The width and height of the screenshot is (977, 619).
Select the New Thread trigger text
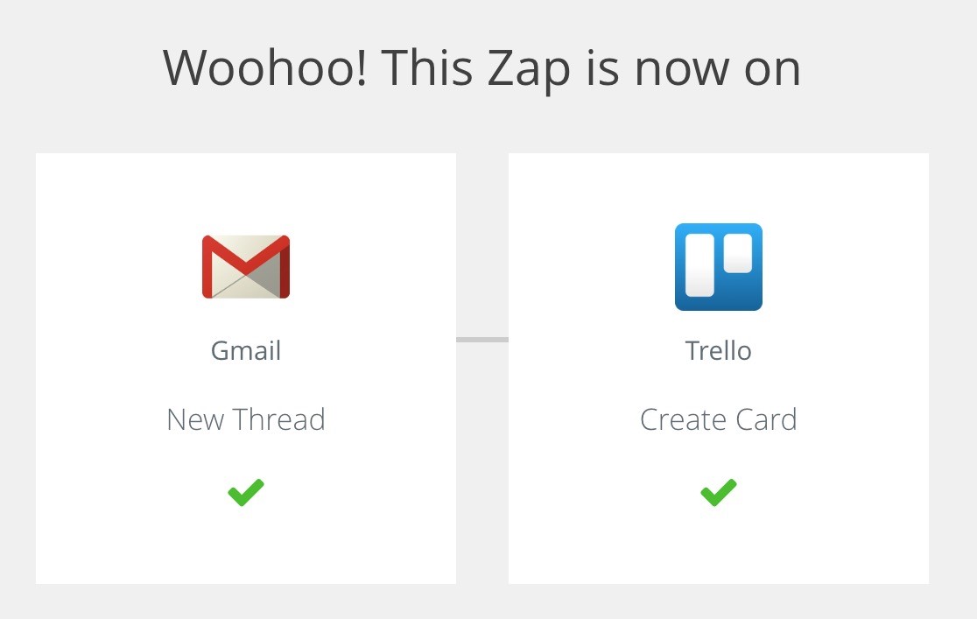click(246, 419)
